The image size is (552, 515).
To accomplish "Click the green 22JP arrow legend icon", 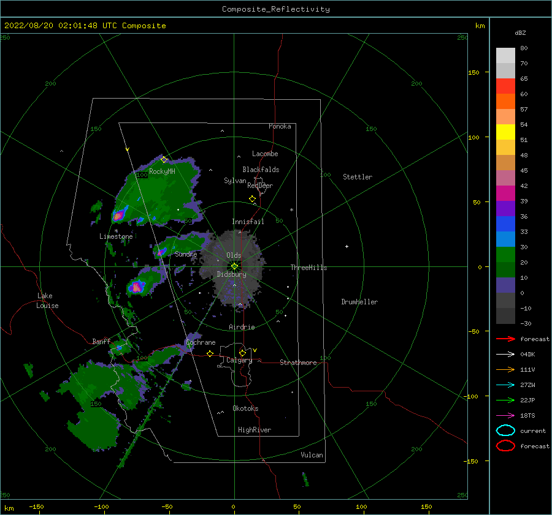I will [x=505, y=400].
